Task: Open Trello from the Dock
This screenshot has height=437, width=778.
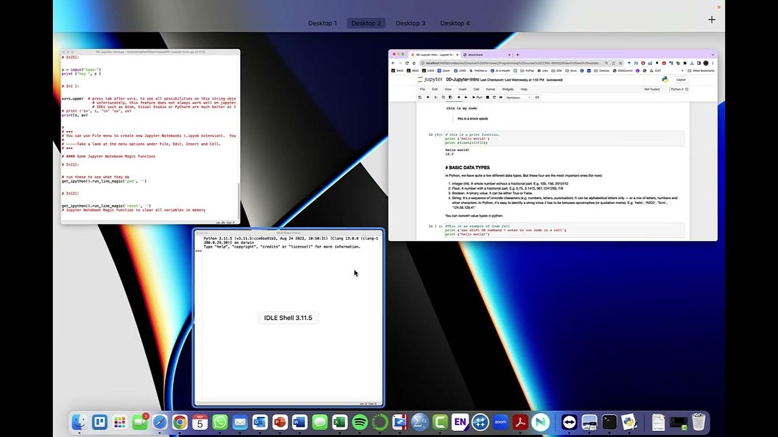Action: (100, 422)
